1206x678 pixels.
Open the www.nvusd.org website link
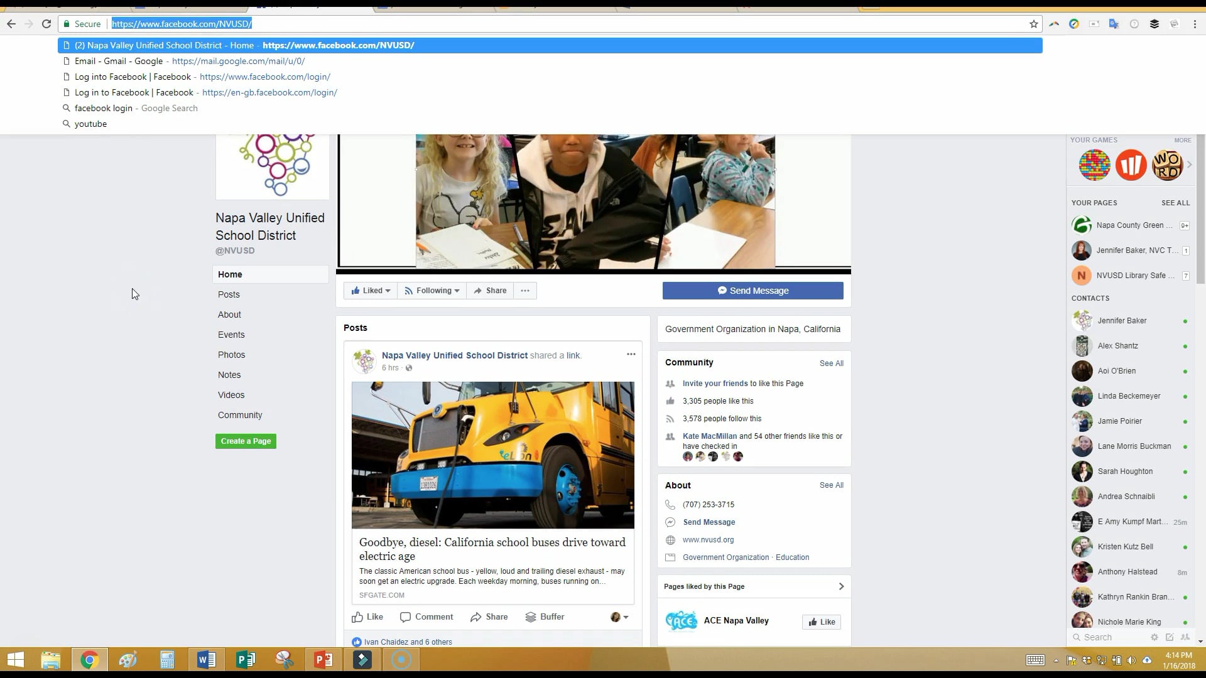pyautogui.click(x=708, y=540)
